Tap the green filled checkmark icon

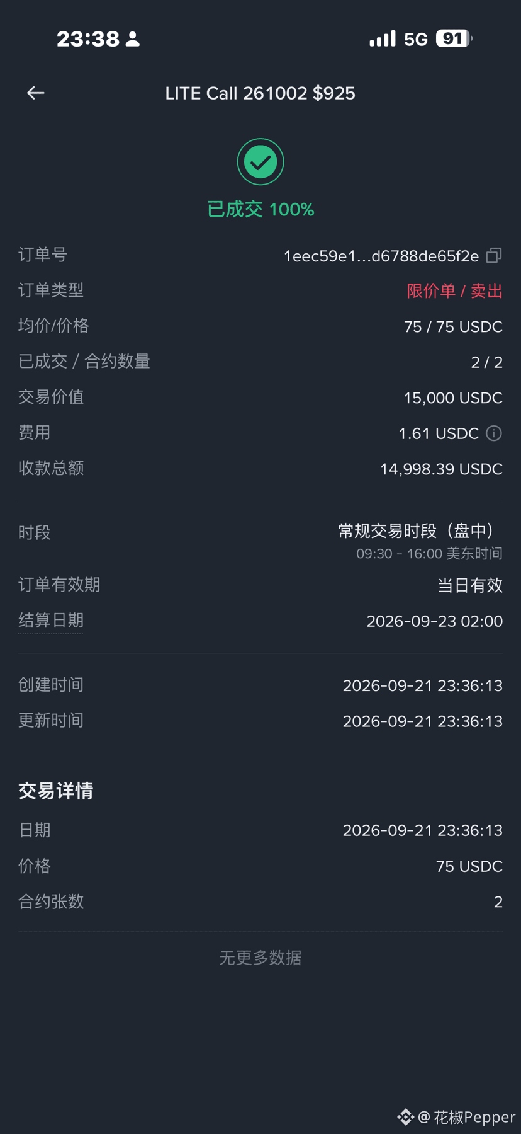pos(260,162)
